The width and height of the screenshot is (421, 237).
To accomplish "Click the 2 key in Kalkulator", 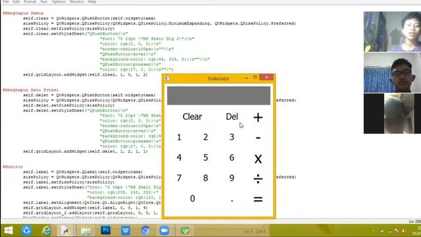I will [205, 138].
